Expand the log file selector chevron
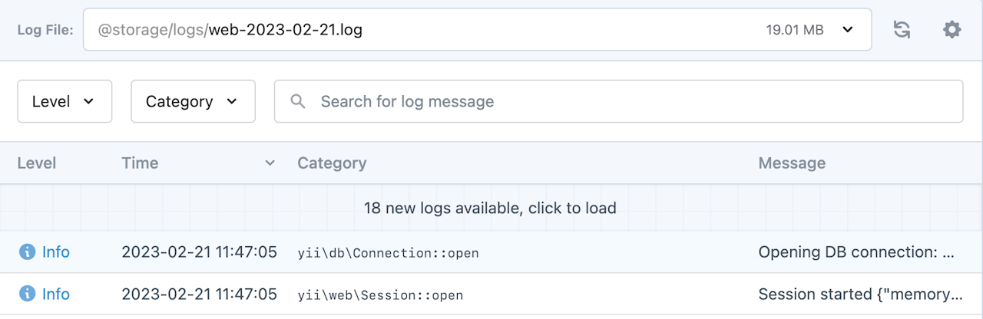The width and height of the screenshot is (983, 319). tap(848, 30)
